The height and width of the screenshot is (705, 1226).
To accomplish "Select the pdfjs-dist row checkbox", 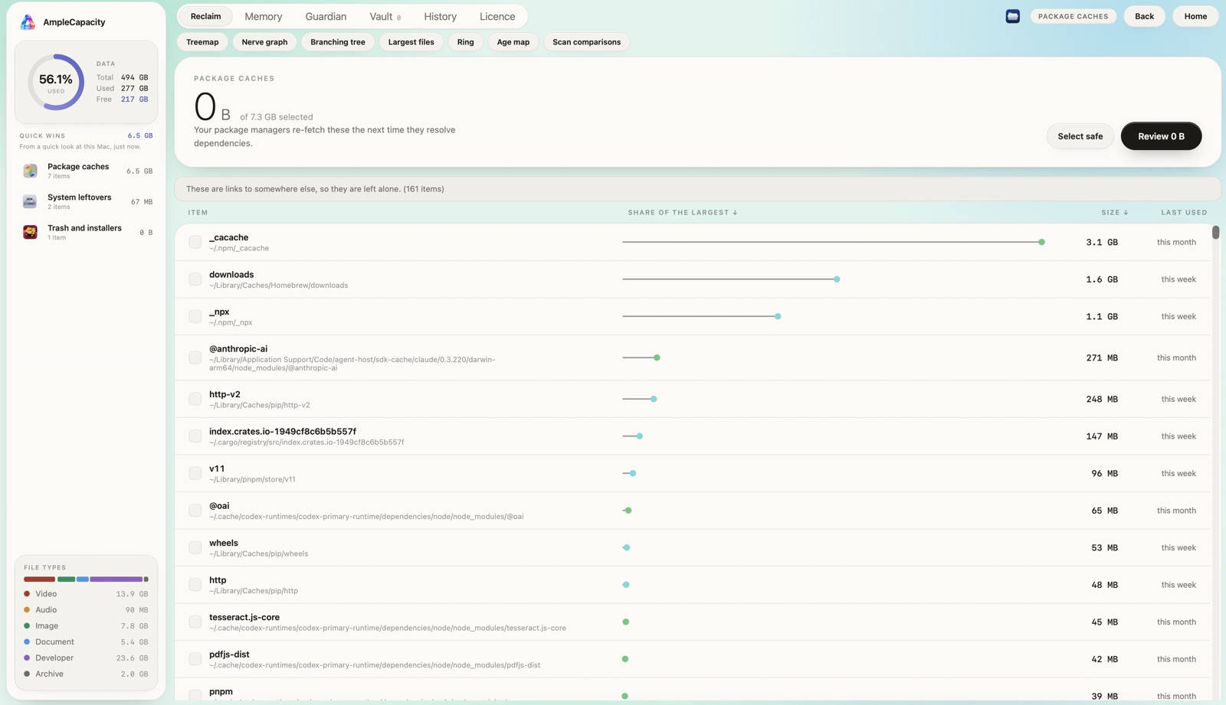I will click(x=195, y=659).
